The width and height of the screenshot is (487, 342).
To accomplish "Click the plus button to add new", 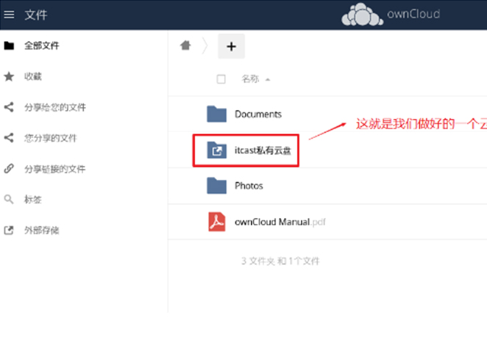I will [x=231, y=46].
